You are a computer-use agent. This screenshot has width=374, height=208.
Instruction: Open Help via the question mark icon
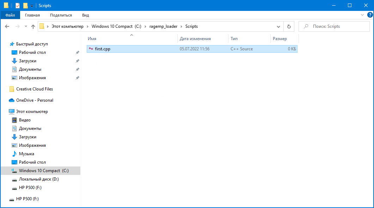(370, 15)
